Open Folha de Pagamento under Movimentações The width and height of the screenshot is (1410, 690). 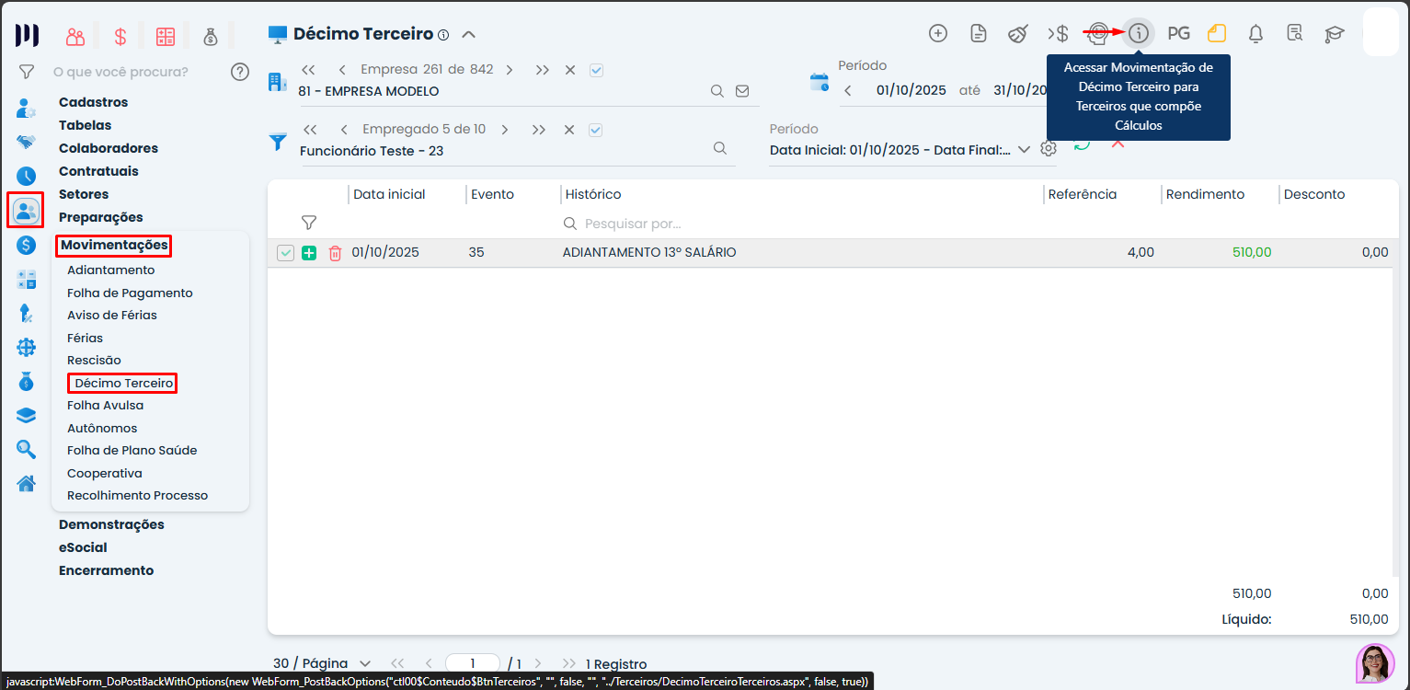coord(130,293)
